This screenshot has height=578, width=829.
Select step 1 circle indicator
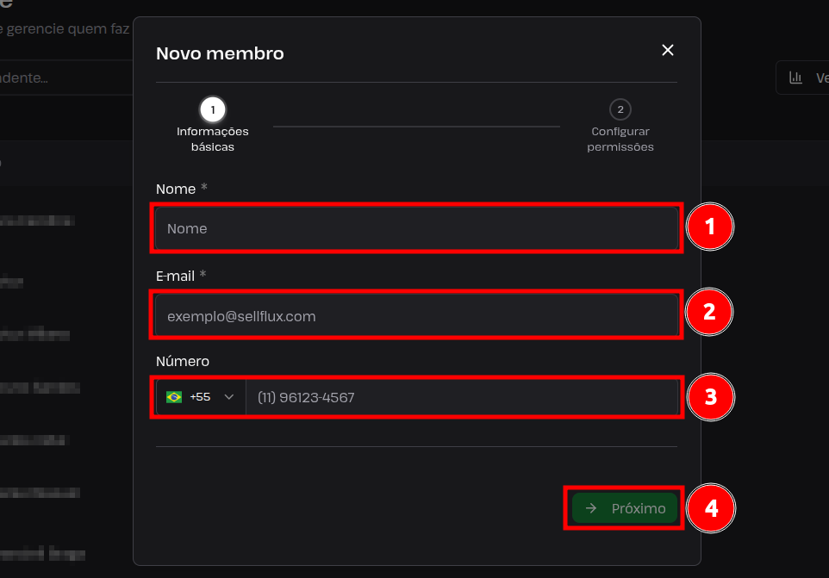click(213, 110)
